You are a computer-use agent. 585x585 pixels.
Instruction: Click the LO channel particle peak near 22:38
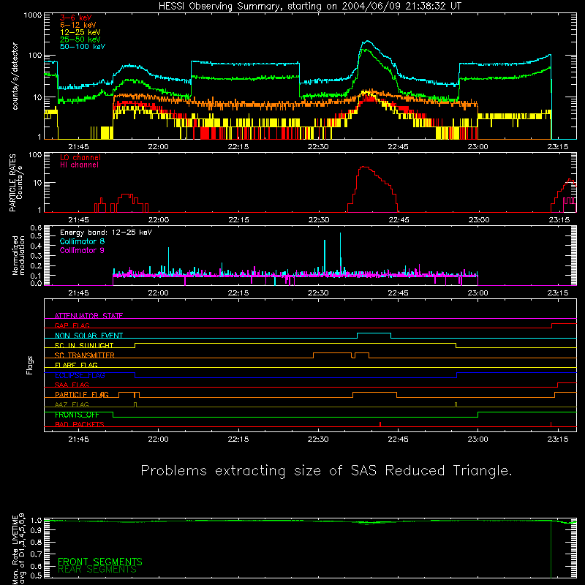click(363, 167)
